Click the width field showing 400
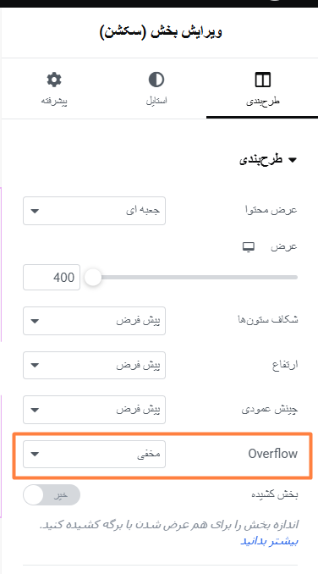Screen dimensions: 318x574 point(52,277)
